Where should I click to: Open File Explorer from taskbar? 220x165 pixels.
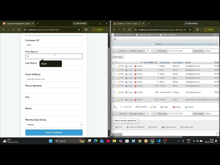click(114, 141)
